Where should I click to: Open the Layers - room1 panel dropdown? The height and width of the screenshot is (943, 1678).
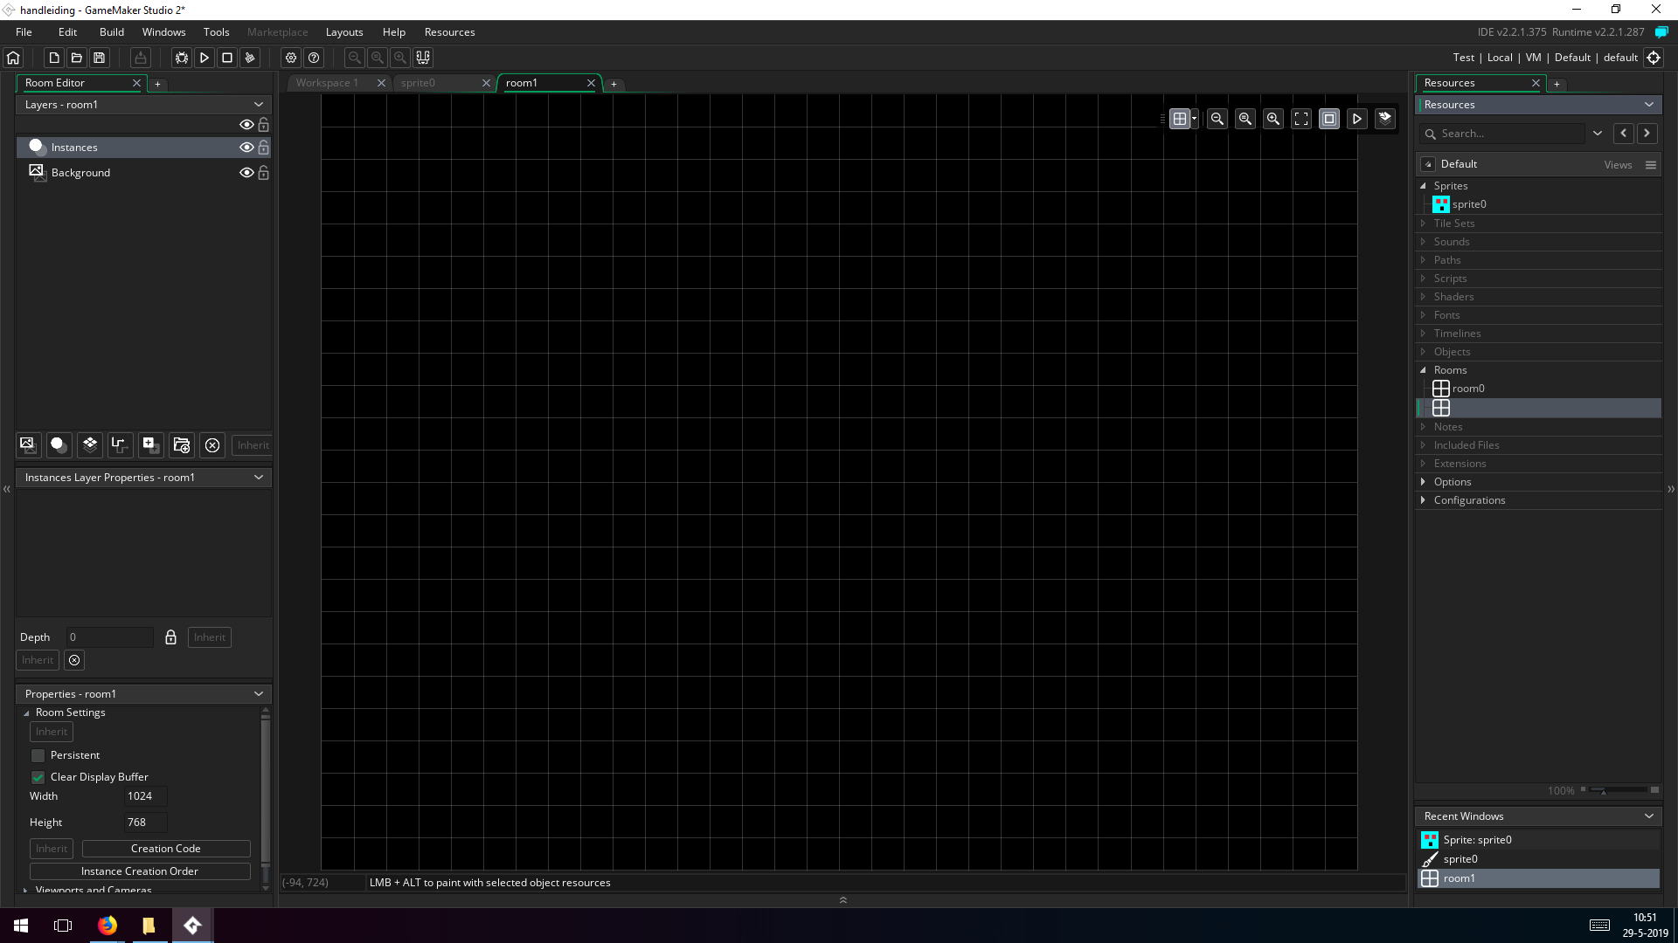click(x=259, y=104)
